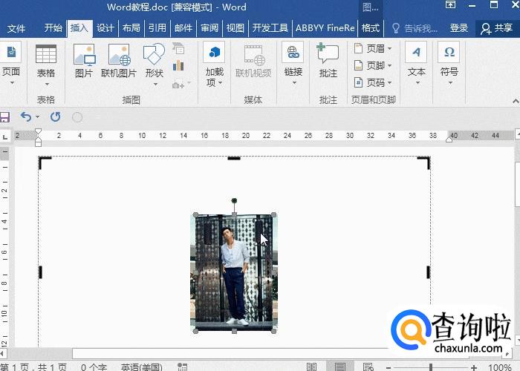Switch to the Layout (布局) tab
Screen dimensions: 520x371
click(131, 28)
